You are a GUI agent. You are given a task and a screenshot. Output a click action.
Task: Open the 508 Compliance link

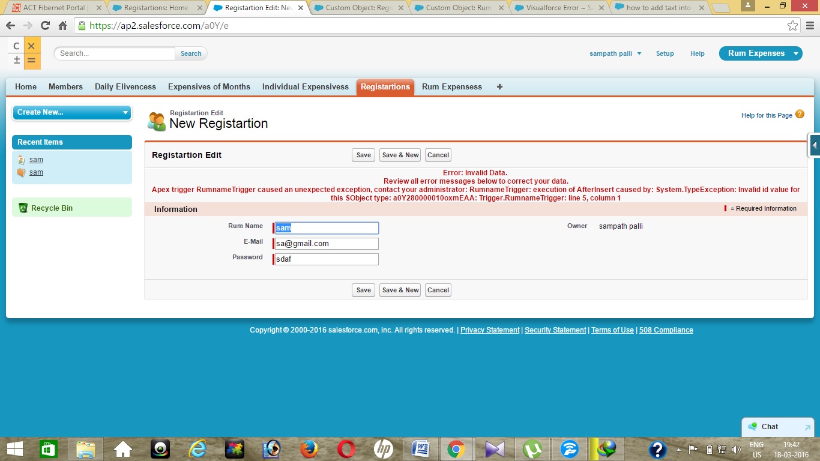[x=666, y=330]
